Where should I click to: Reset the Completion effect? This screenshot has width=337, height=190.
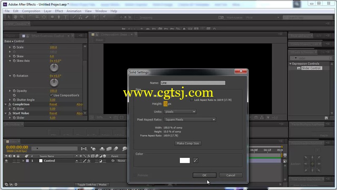tap(53, 104)
